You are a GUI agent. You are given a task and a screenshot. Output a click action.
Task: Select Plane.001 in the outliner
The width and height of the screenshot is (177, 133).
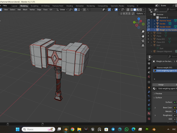pyautogui.click(x=160, y=39)
